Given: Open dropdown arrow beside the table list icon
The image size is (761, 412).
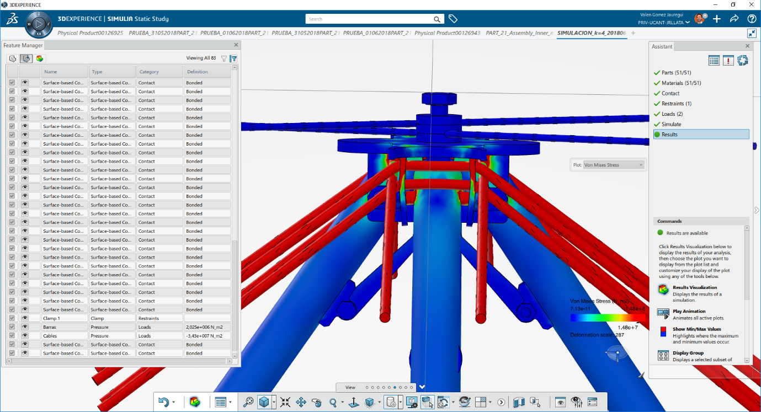Looking at the screenshot, I should coord(231,402).
